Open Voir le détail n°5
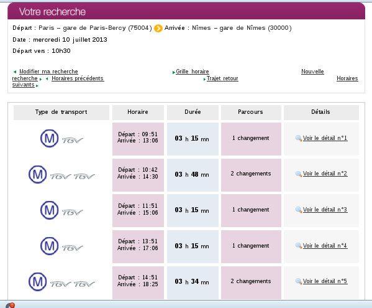 tap(325, 281)
